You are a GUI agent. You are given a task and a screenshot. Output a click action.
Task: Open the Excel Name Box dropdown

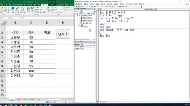pyautogui.click(x=8, y=18)
